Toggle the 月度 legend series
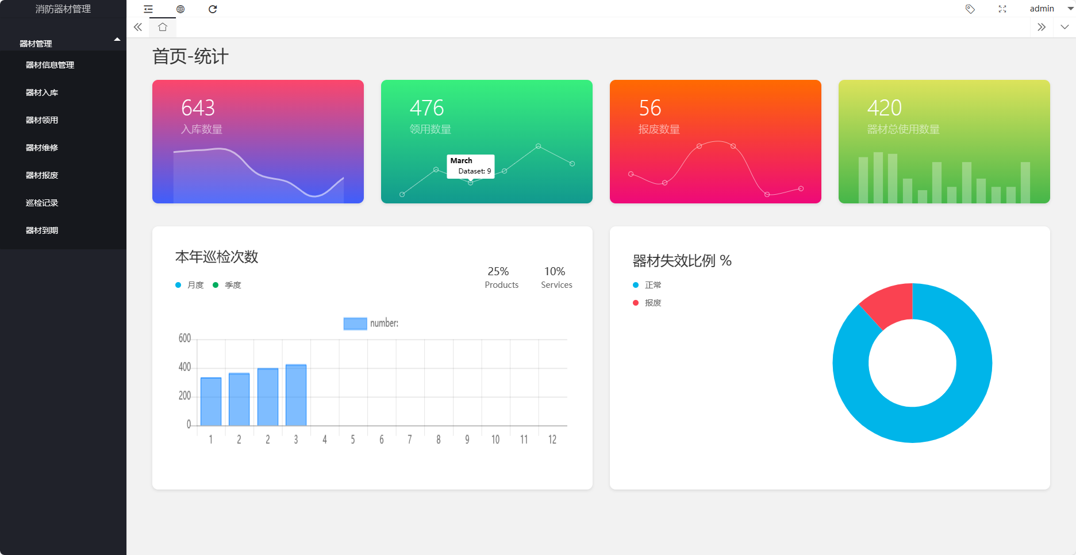 (x=190, y=285)
